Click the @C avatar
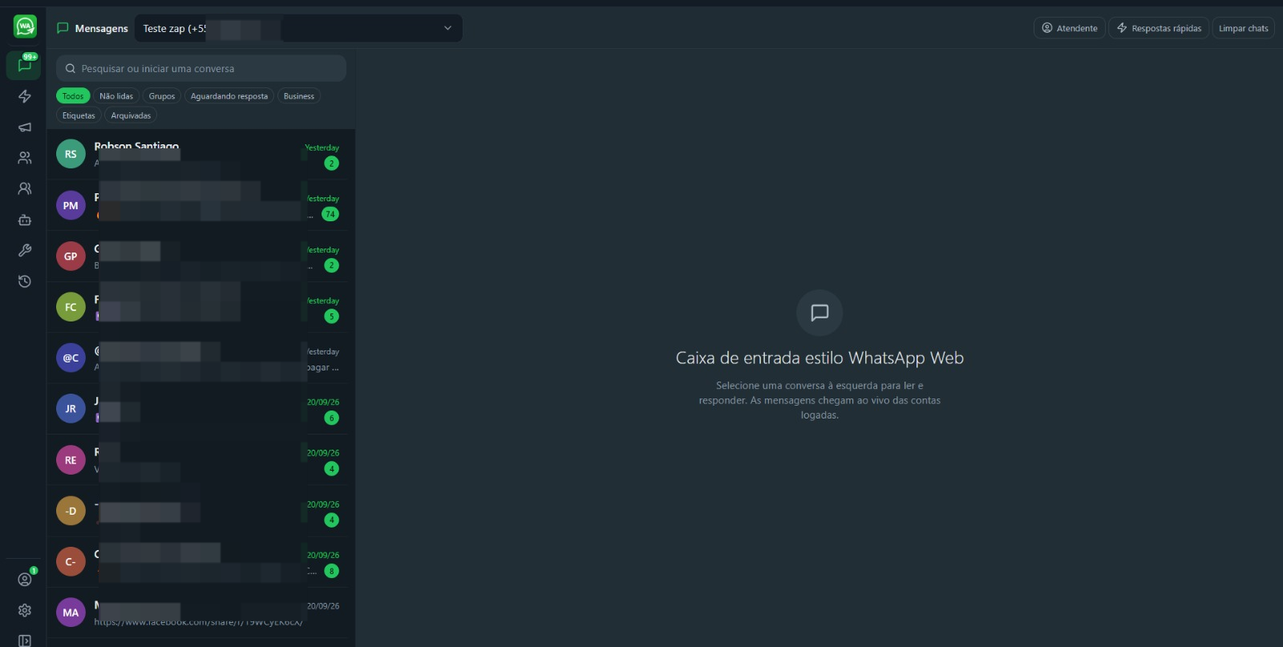Viewport: 1283px width, 647px height. (71, 358)
